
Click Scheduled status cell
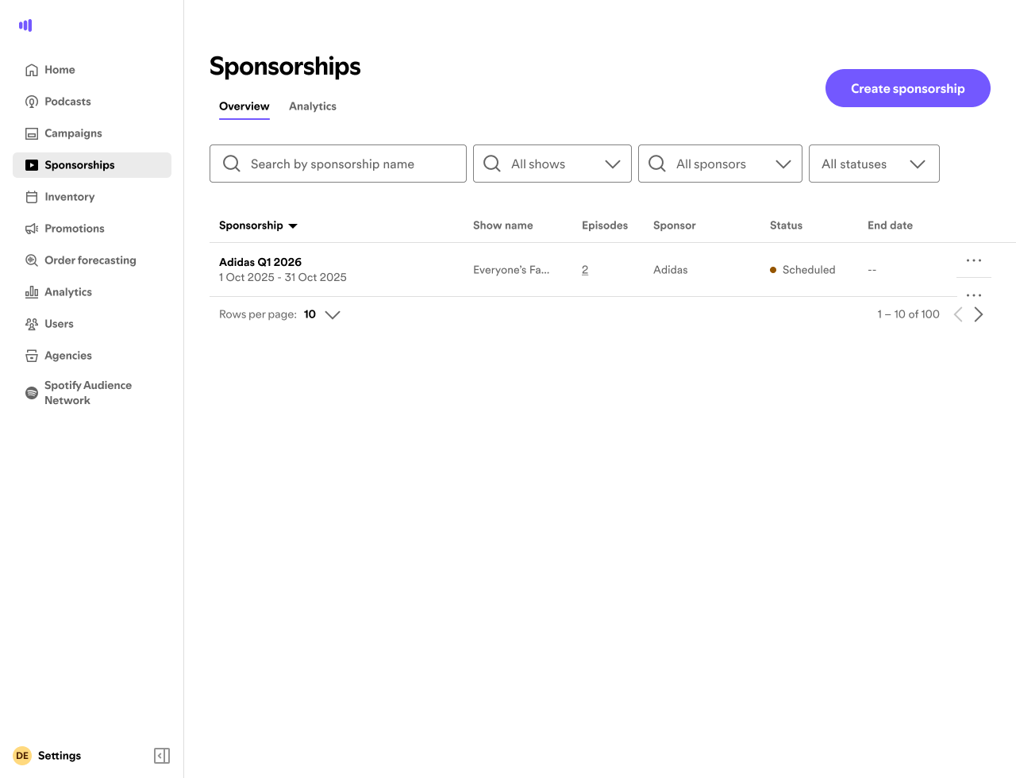click(x=802, y=270)
